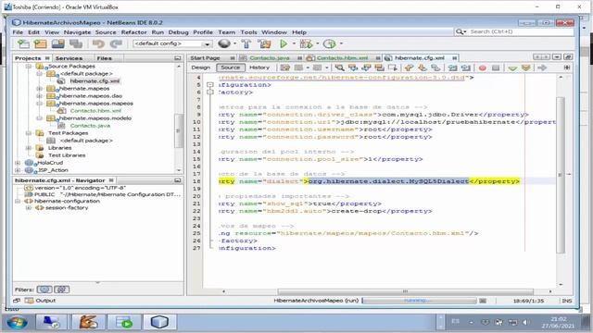Click the Stop Macro Recording square icon
The image size is (593, 333).
pyautogui.click(x=496, y=68)
